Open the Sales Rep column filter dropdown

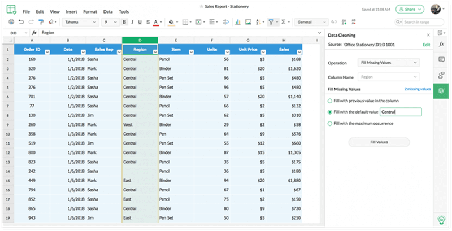(119, 52)
